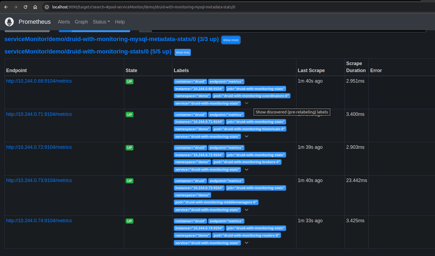Collapse druid-with-monitoring-stats pool with 'show less'

183,52
